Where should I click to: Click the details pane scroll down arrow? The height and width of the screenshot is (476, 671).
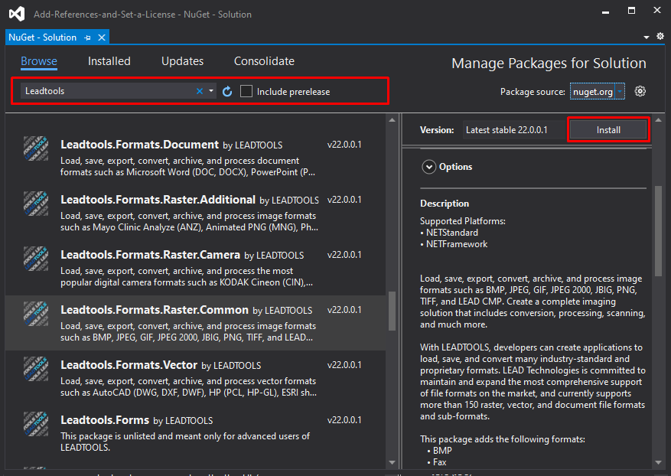click(658, 462)
